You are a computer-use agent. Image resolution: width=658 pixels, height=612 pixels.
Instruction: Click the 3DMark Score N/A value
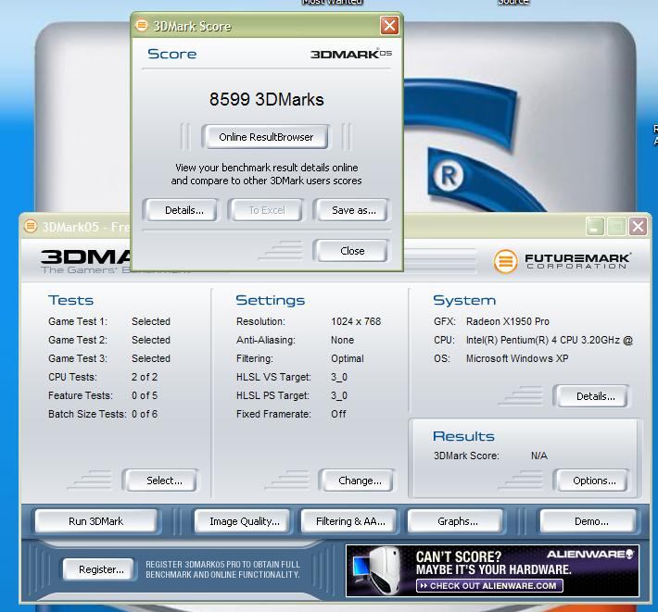pyautogui.click(x=538, y=456)
